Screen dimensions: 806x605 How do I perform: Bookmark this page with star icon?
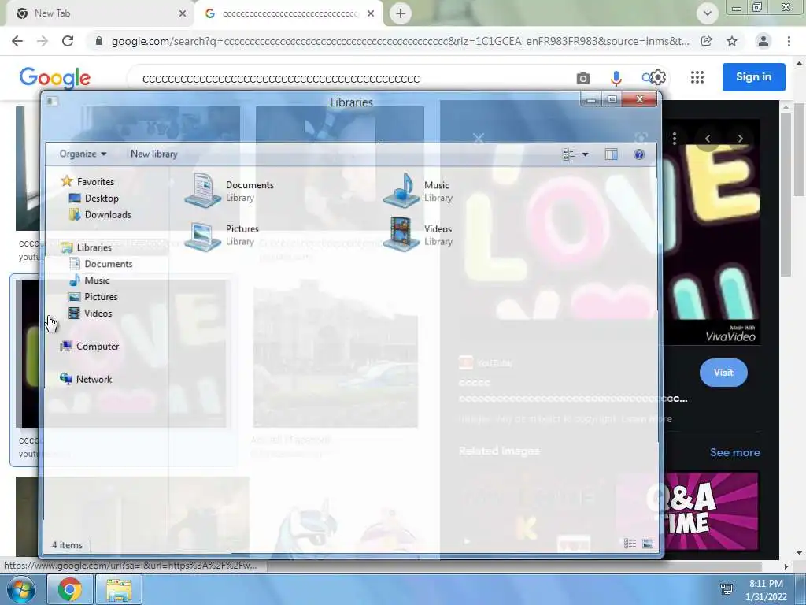point(732,41)
